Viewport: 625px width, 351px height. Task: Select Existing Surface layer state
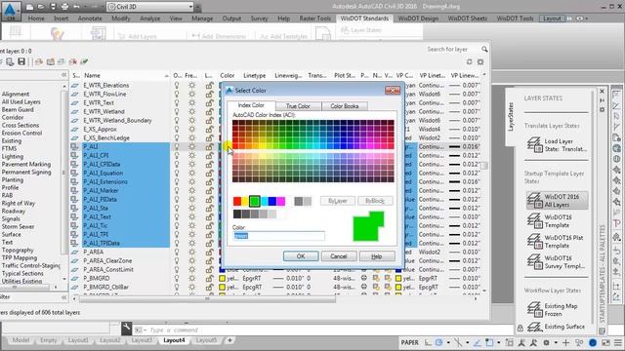(558, 327)
